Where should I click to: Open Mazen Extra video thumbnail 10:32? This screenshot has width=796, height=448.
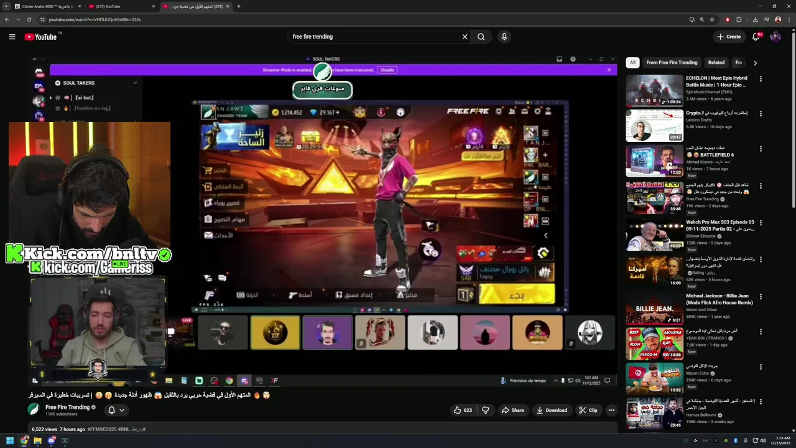[654, 380]
